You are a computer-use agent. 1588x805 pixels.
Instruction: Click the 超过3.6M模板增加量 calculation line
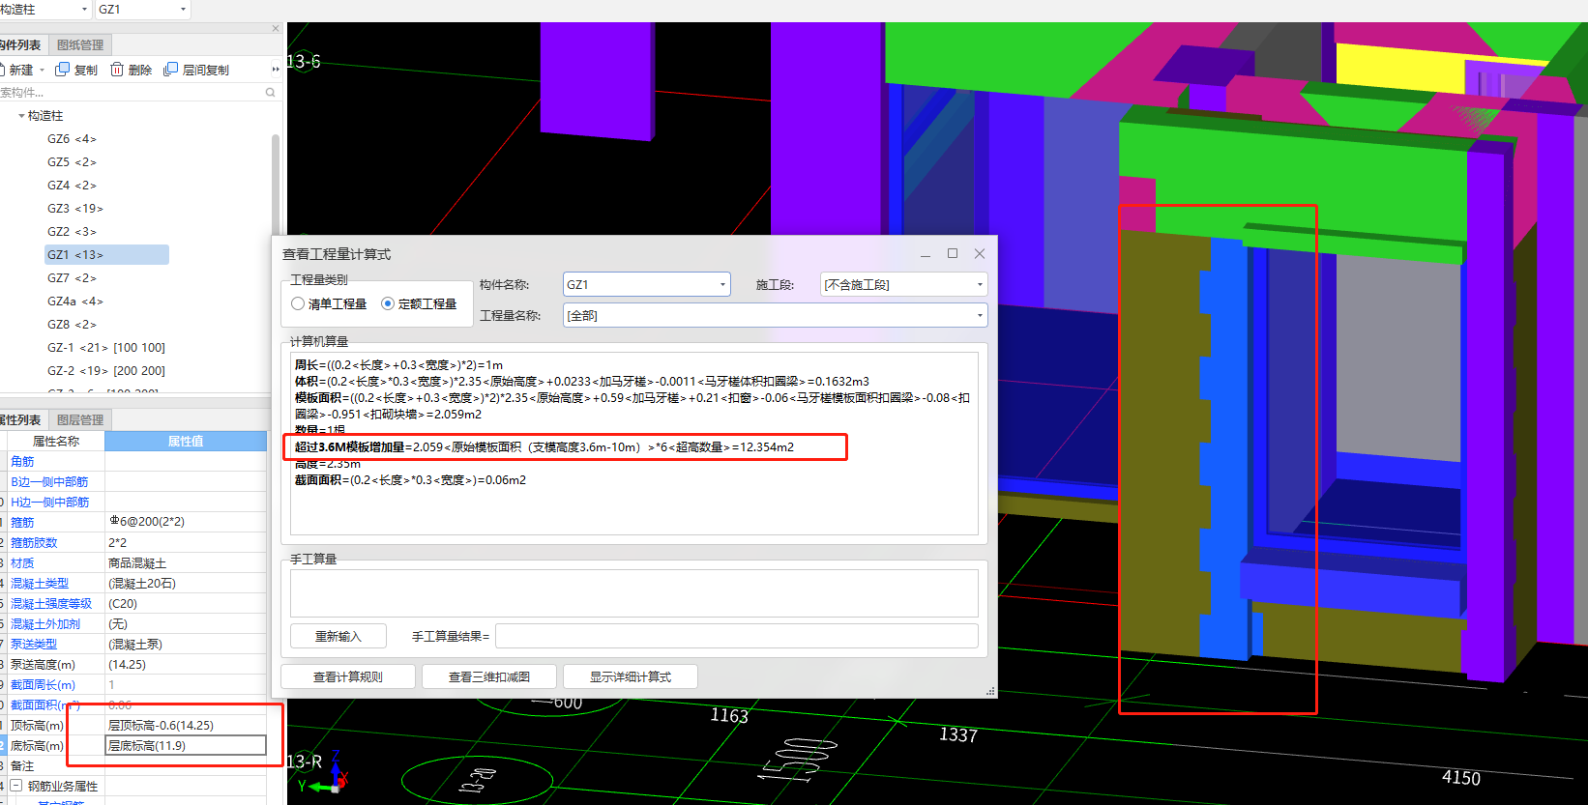click(x=544, y=447)
